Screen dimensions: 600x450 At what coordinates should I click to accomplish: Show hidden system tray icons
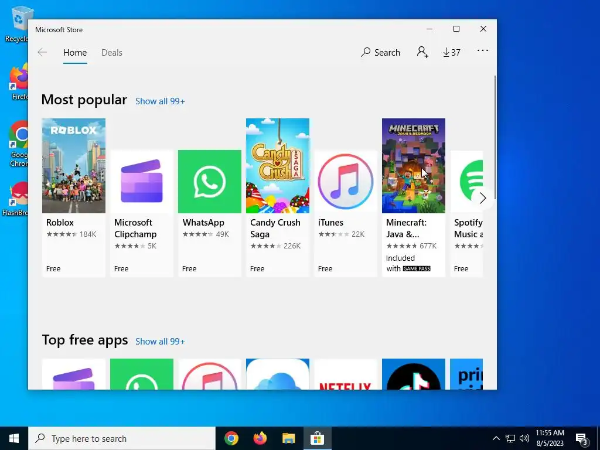496,438
